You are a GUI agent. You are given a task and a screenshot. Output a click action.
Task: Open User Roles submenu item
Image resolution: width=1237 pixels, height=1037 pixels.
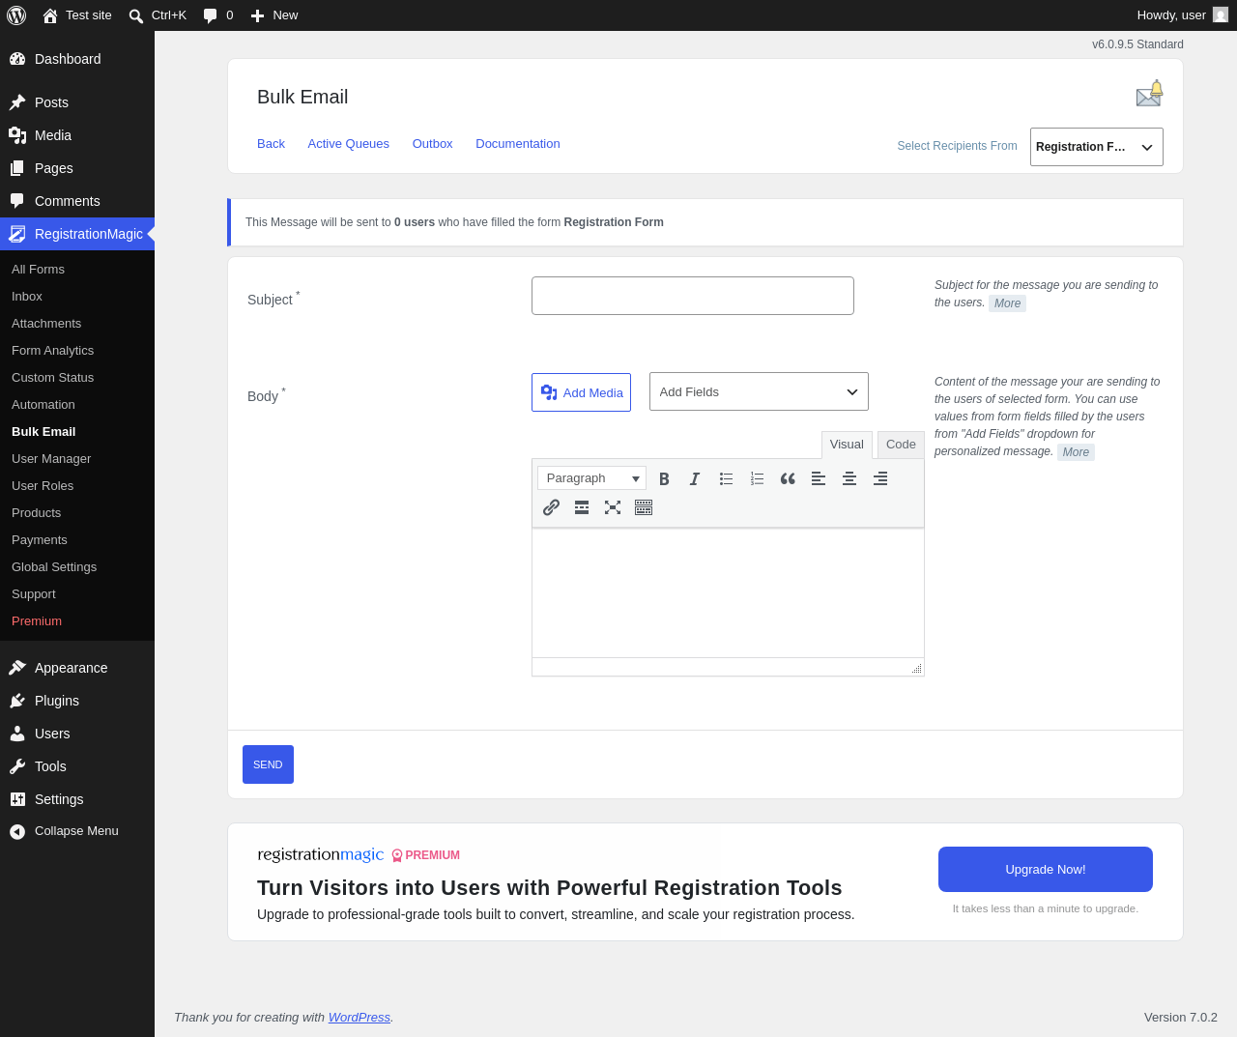coord(77,486)
